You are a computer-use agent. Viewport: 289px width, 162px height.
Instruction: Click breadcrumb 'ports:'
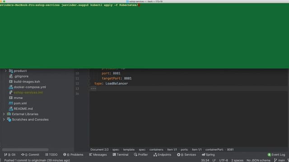pos(184,150)
